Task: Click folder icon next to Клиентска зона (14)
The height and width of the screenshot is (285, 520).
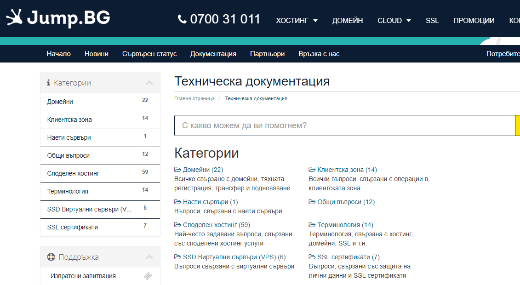Action: point(312,170)
